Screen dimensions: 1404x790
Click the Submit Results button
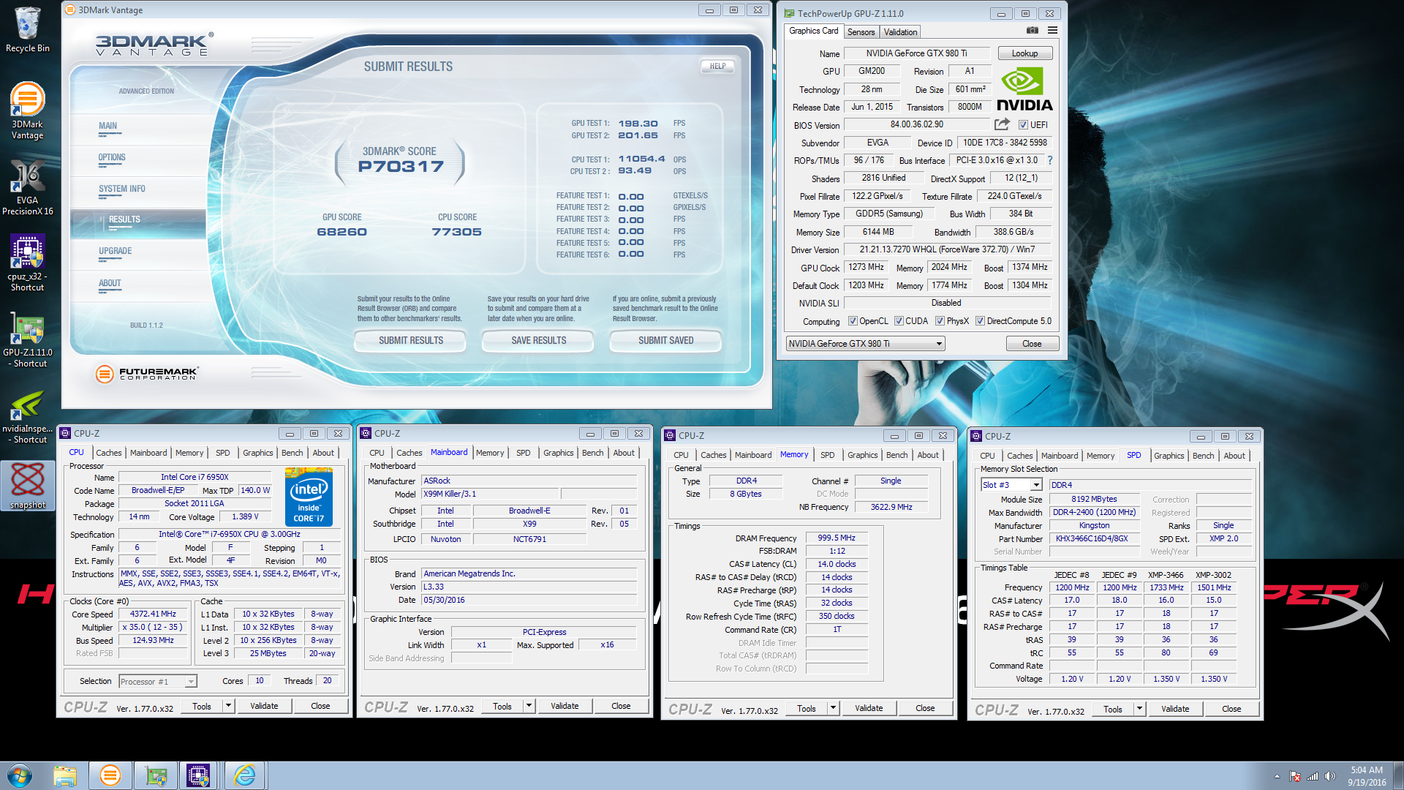pos(411,341)
